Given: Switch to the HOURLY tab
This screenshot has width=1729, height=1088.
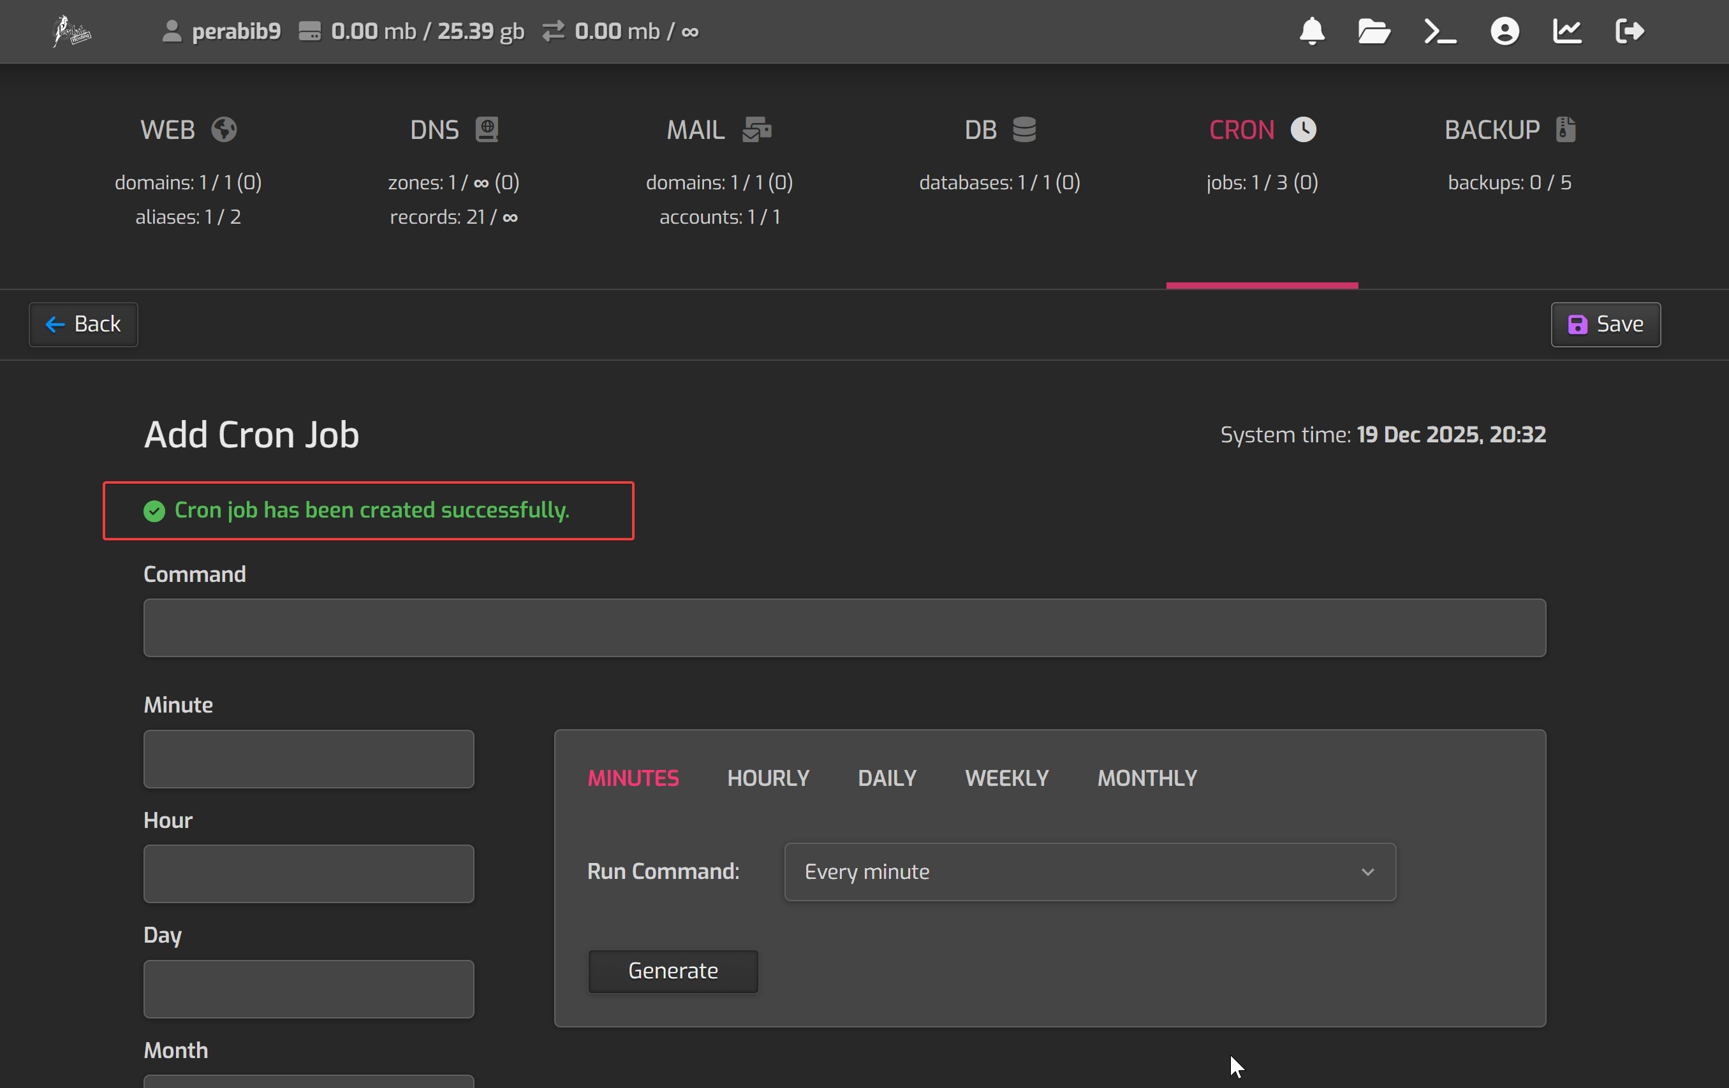Looking at the screenshot, I should tap(768, 778).
